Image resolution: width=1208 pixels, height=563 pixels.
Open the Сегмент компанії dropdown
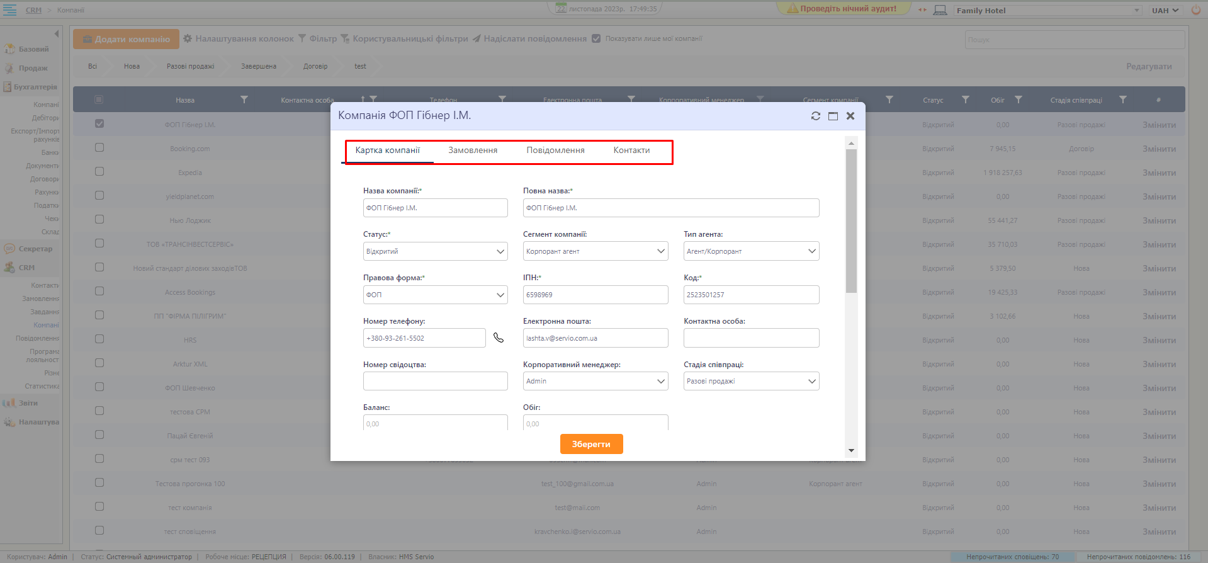pyautogui.click(x=595, y=251)
